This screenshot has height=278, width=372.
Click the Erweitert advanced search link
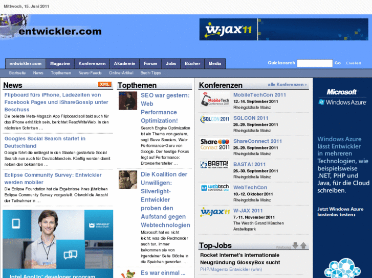tap(354, 63)
